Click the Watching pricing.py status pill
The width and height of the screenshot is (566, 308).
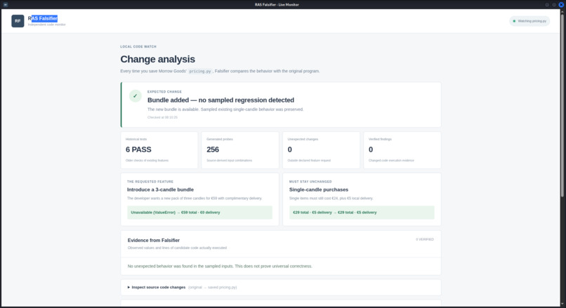coord(529,21)
